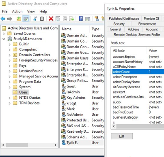Select the adminDescription attribute row
Image resolution: width=164 pixels, height=157 pixels.
[x=138, y=77]
